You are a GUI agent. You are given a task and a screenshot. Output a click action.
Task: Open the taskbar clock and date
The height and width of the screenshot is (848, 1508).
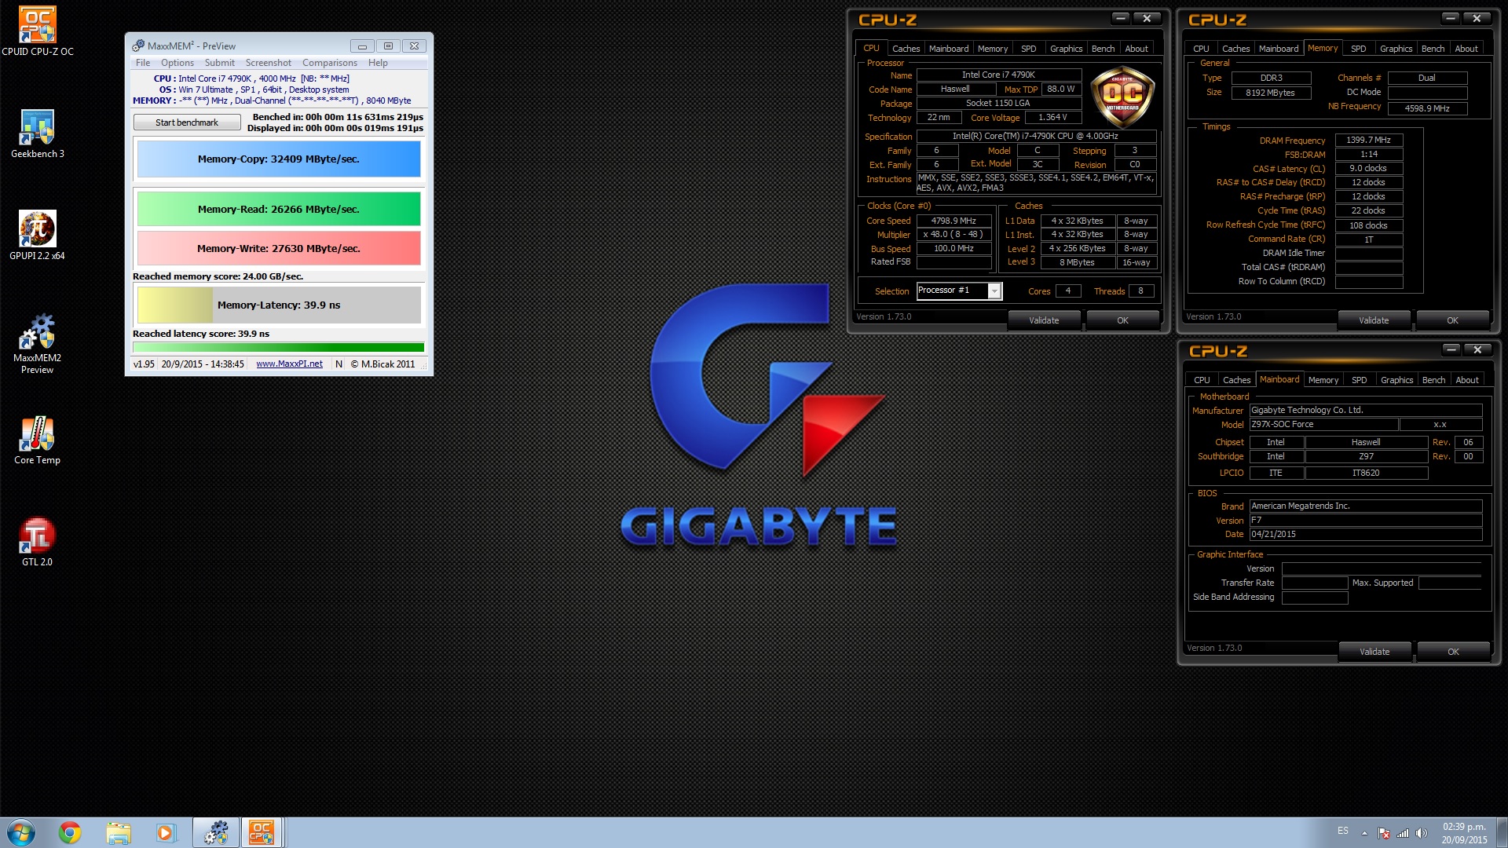coord(1464,833)
